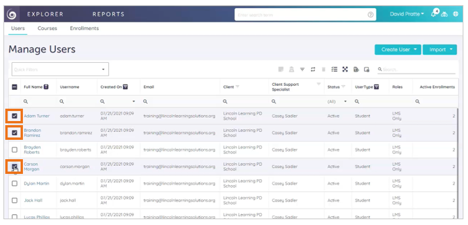
Task: Toggle the select-all header checkbox
Action: 14,87
